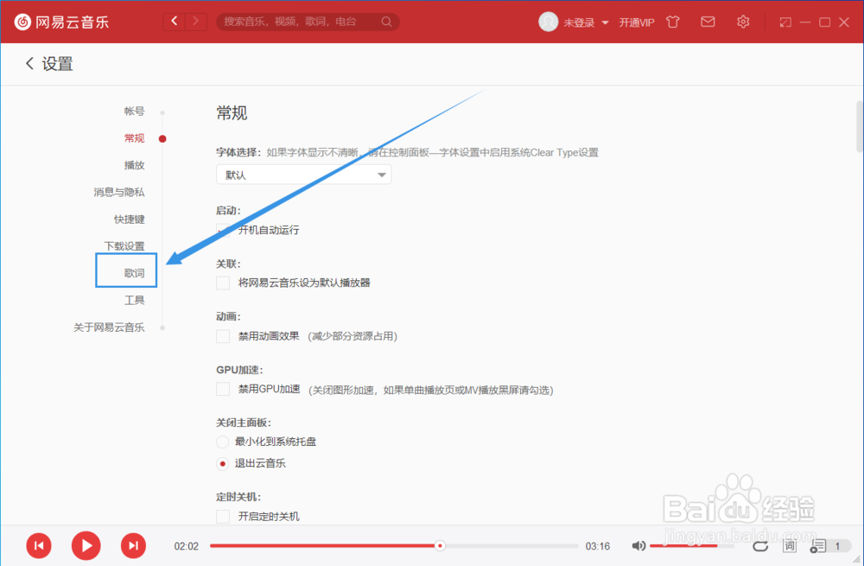Screen dimensions: 864x566
Task: Start playback with the play button
Action: [x=86, y=545]
